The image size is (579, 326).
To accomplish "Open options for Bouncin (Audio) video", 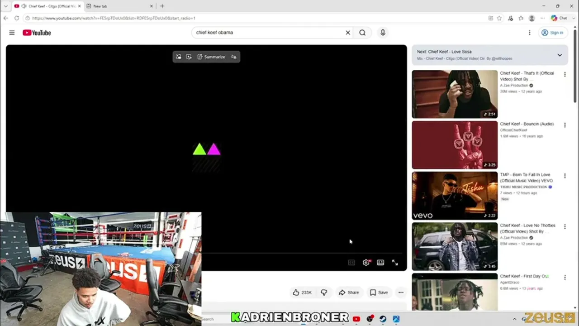I will click(x=565, y=125).
